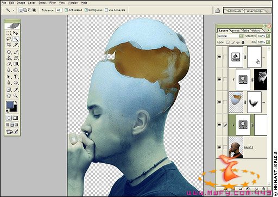Open the File menu

[x=4, y=3]
